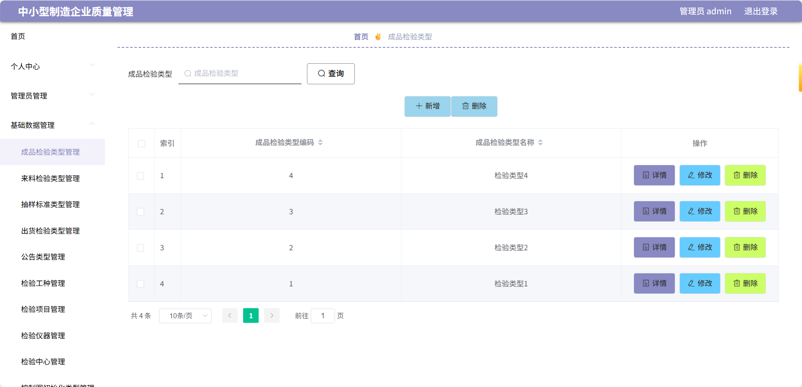
Task: Open the 首页 sidebar item
Action: [18, 36]
